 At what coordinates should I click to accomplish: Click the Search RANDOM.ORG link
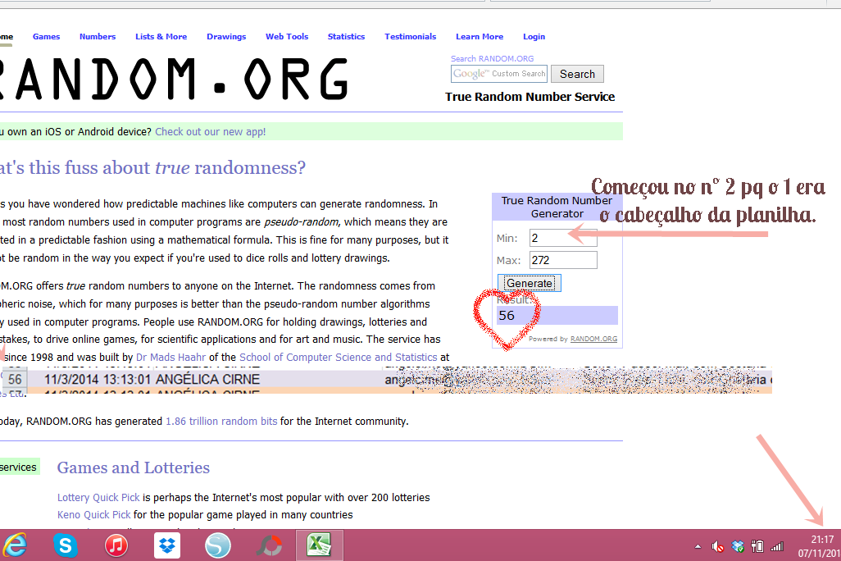pyautogui.click(x=492, y=58)
